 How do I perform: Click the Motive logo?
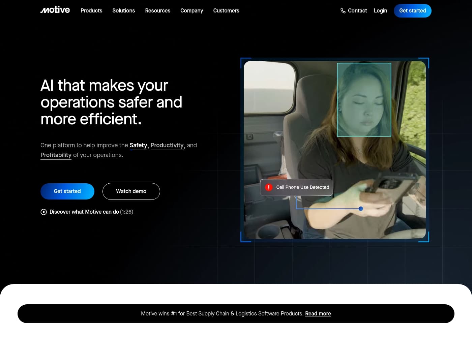pyautogui.click(x=55, y=10)
